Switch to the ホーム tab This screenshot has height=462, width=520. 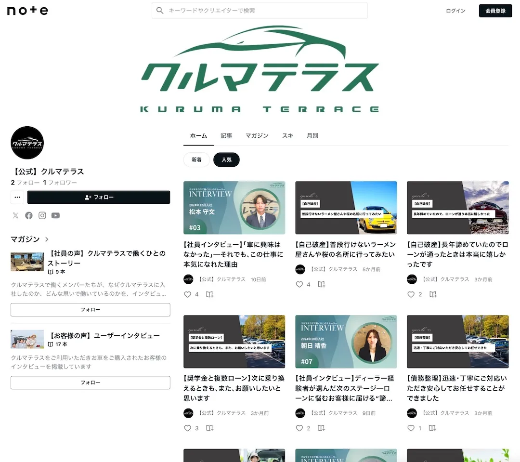(x=199, y=136)
